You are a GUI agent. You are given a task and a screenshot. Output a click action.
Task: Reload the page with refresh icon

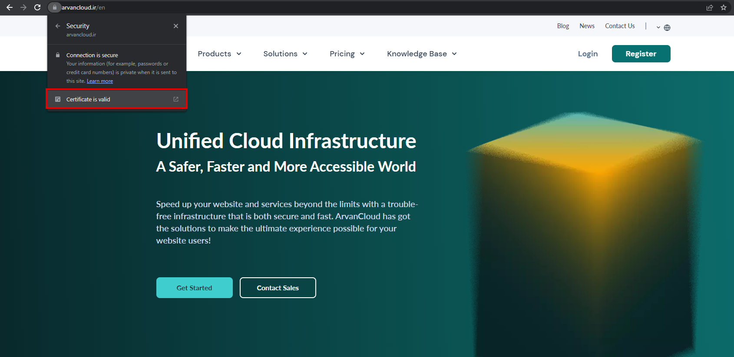click(x=37, y=7)
